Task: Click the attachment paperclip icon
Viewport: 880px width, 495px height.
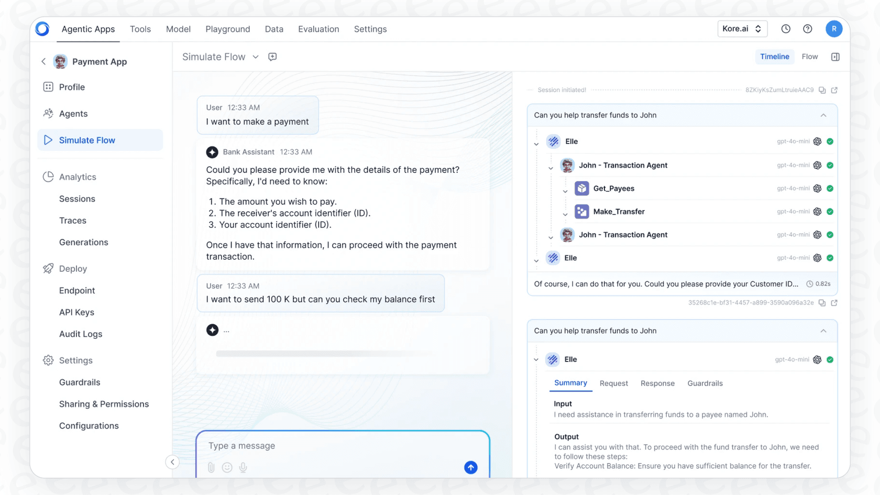Action: coord(211,467)
